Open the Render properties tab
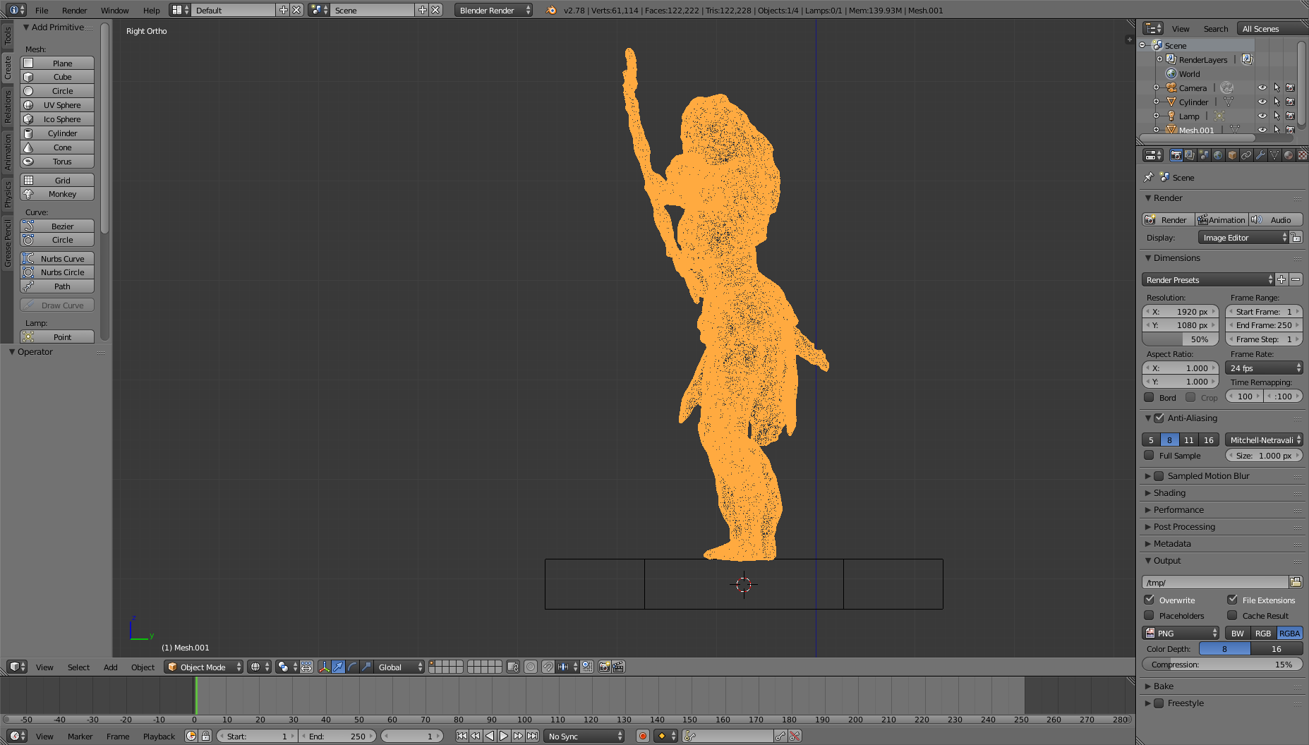This screenshot has width=1309, height=745. pyautogui.click(x=1176, y=155)
